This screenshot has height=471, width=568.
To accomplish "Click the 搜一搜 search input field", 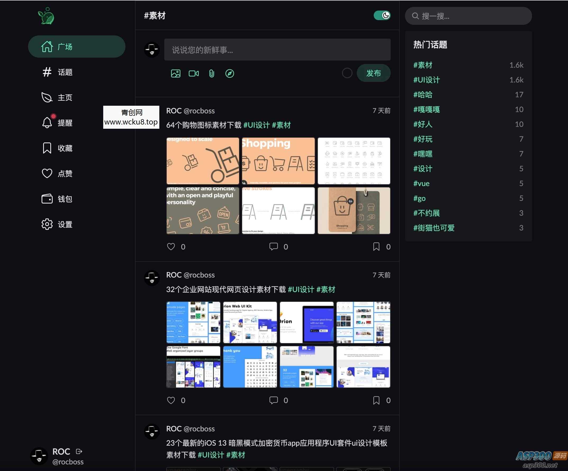I will [x=468, y=16].
